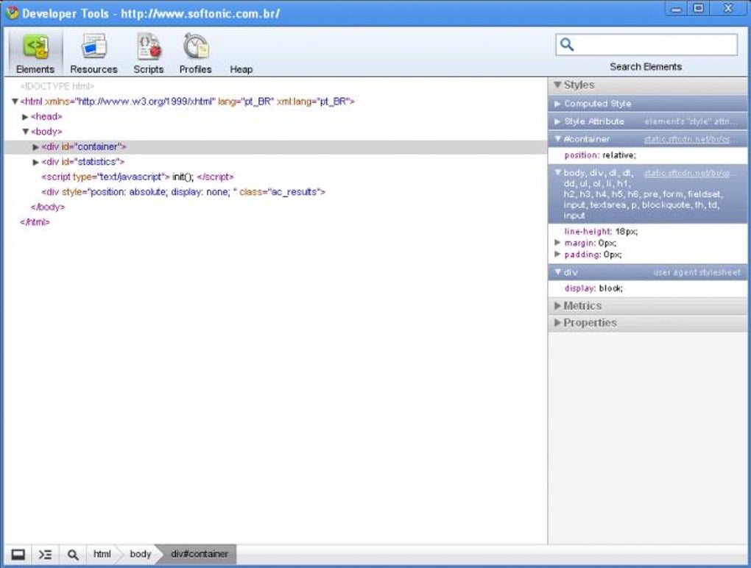
Task: Select html in the breadcrumb bar
Action: pos(102,553)
